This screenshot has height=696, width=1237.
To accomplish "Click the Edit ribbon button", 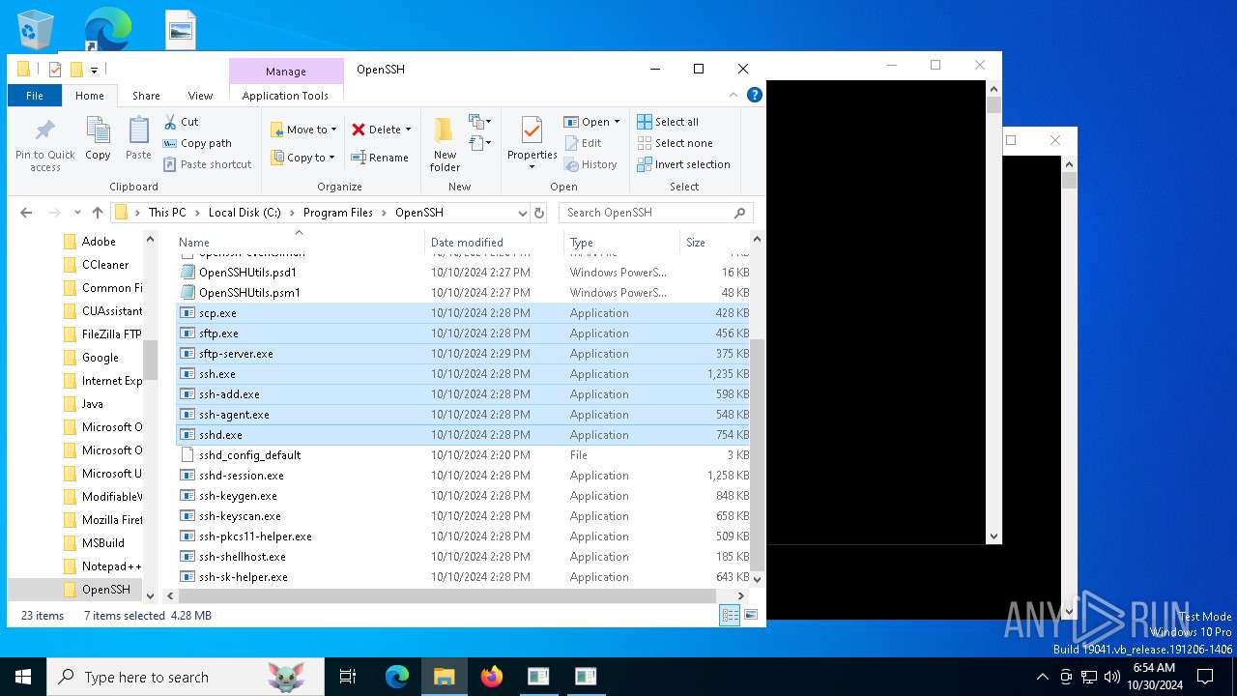I will tap(583, 143).
